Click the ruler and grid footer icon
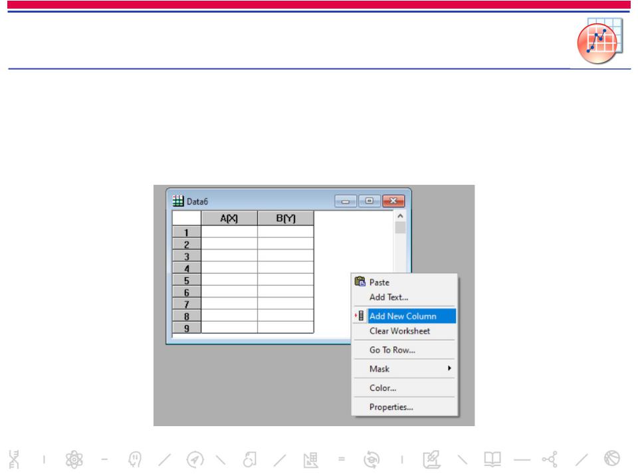The width and height of the screenshot is (638, 474). click(311, 459)
